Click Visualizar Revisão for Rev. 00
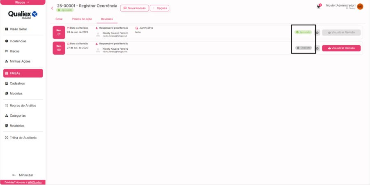 tap(341, 48)
